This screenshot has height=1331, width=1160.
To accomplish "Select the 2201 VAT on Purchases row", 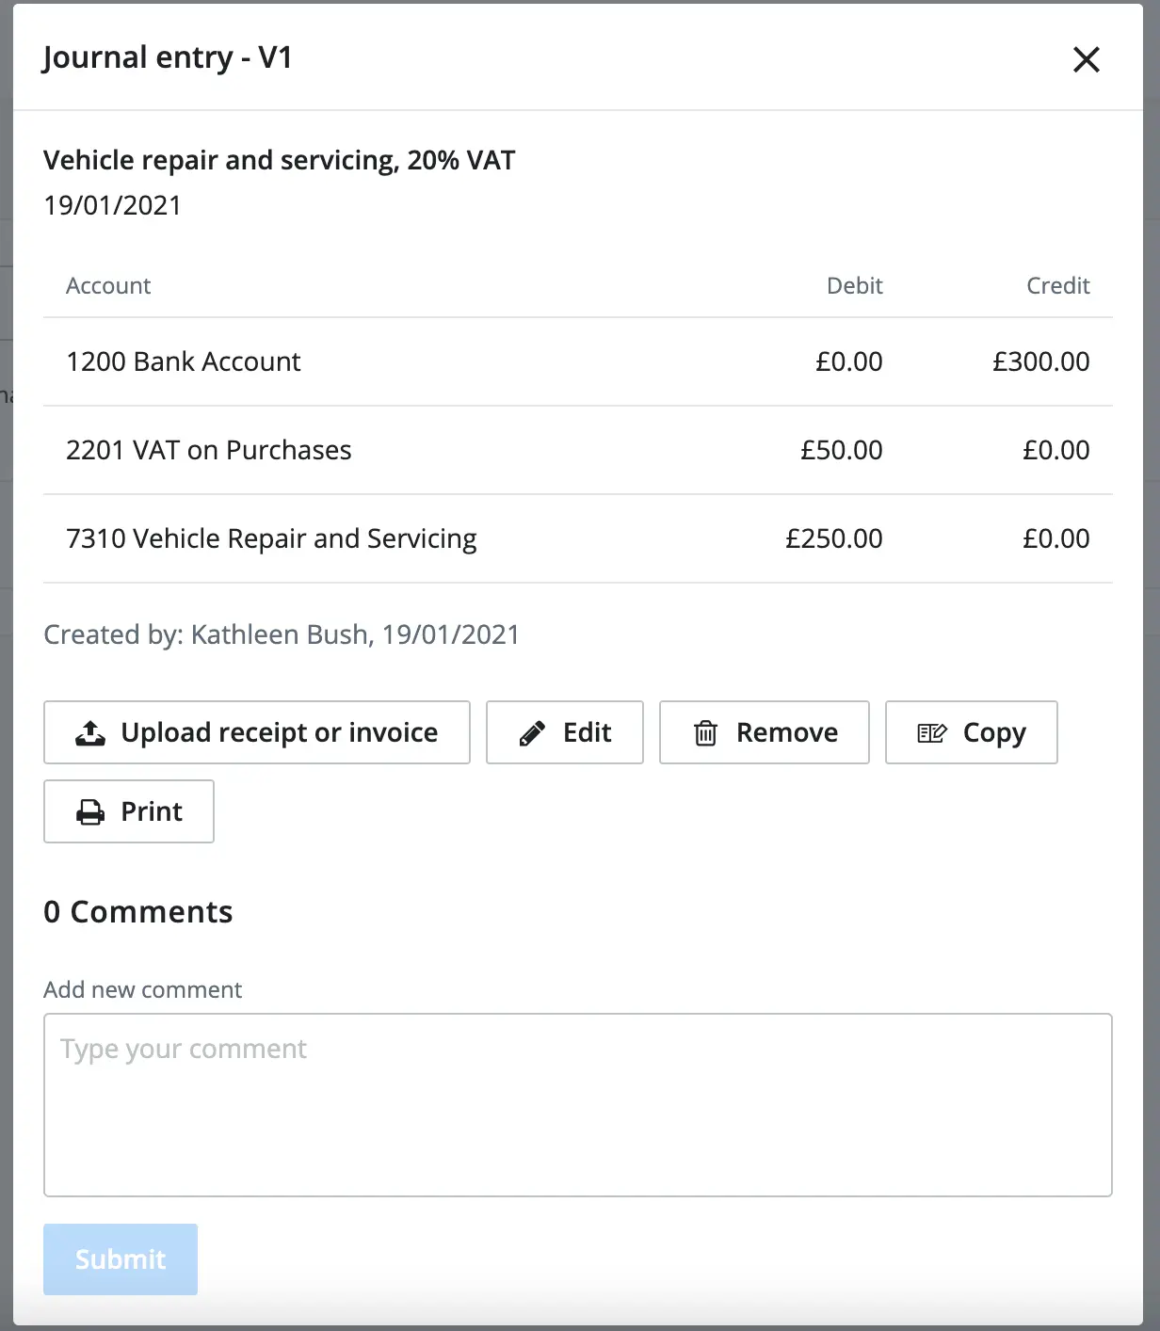I will click(578, 450).
